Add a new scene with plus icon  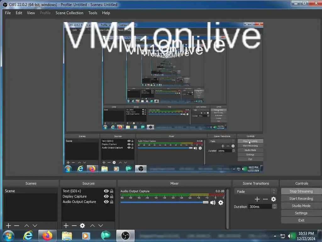8,226
